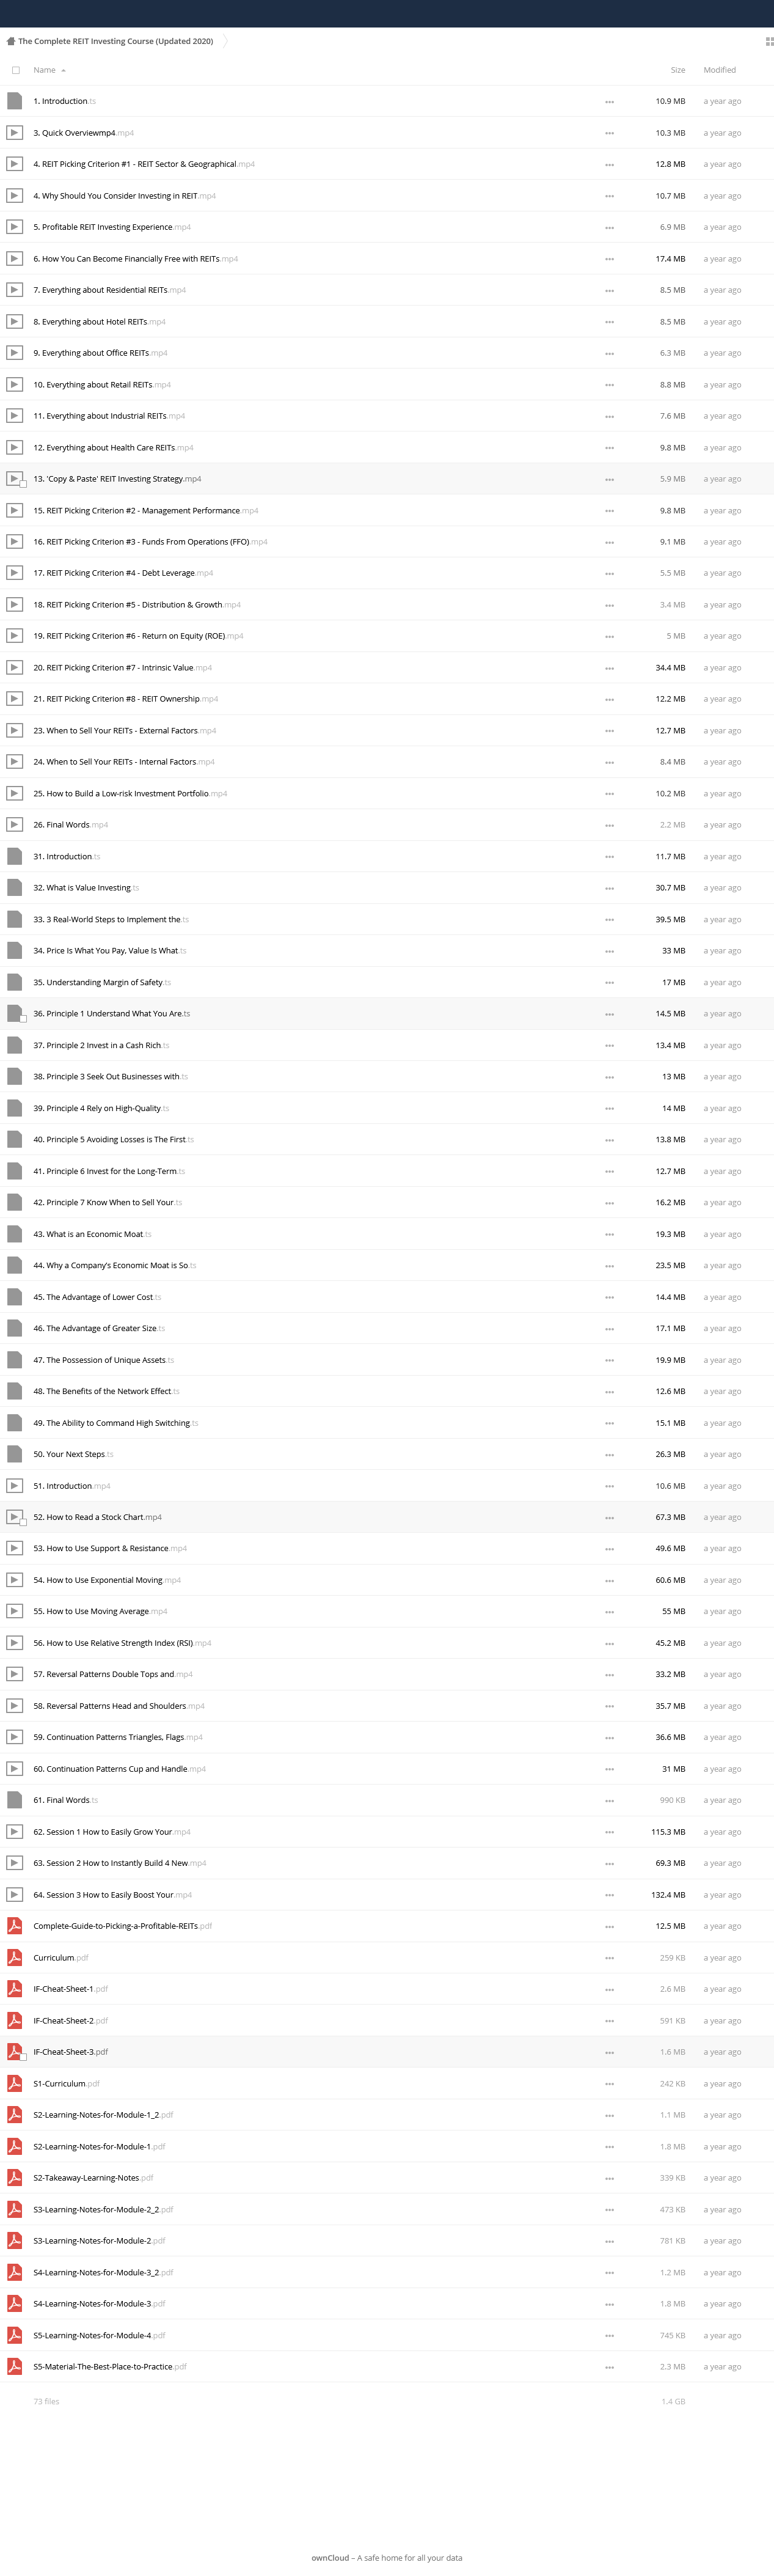Click video icon for 3. Quick Overviewmp4
Viewport: 774px width, 2576px height.
[x=15, y=133]
